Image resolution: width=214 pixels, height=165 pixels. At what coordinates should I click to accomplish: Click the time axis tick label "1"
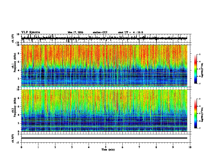pyautogui.click(x=38, y=147)
